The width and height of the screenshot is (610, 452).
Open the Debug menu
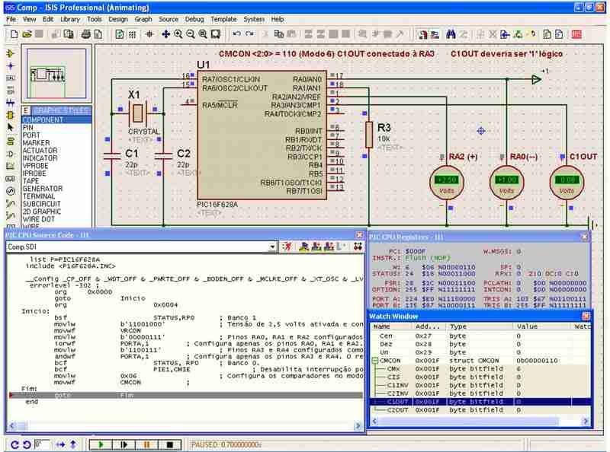tap(194, 19)
